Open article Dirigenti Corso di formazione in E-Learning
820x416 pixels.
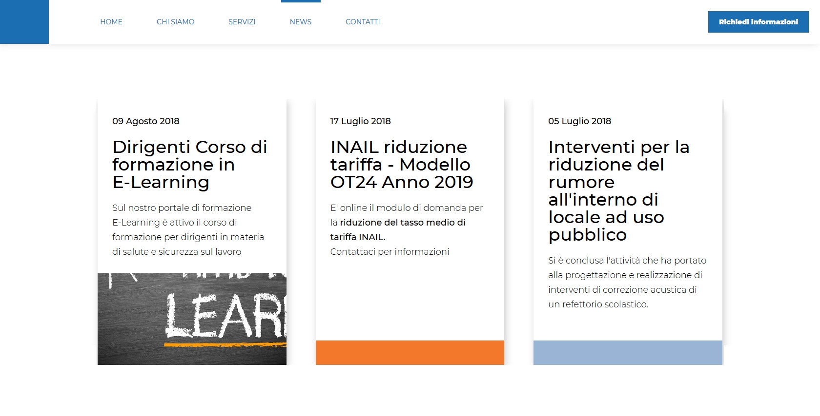190,165
